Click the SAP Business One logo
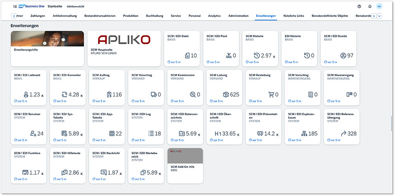Viewport: 395px width, 196px height. [x=32, y=6]
